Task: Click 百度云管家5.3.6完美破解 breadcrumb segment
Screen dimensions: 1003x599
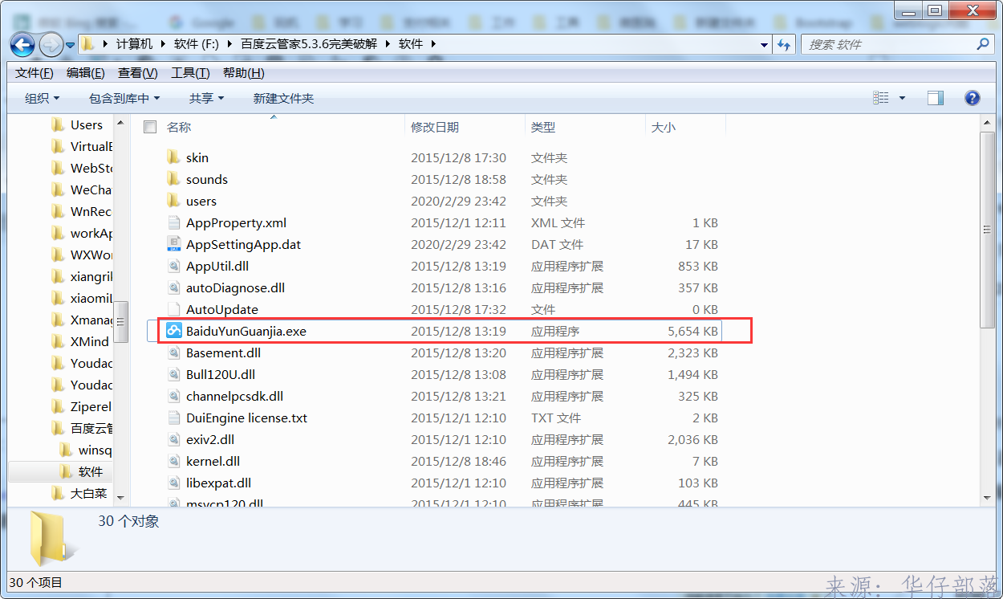Action: [308, 44]
